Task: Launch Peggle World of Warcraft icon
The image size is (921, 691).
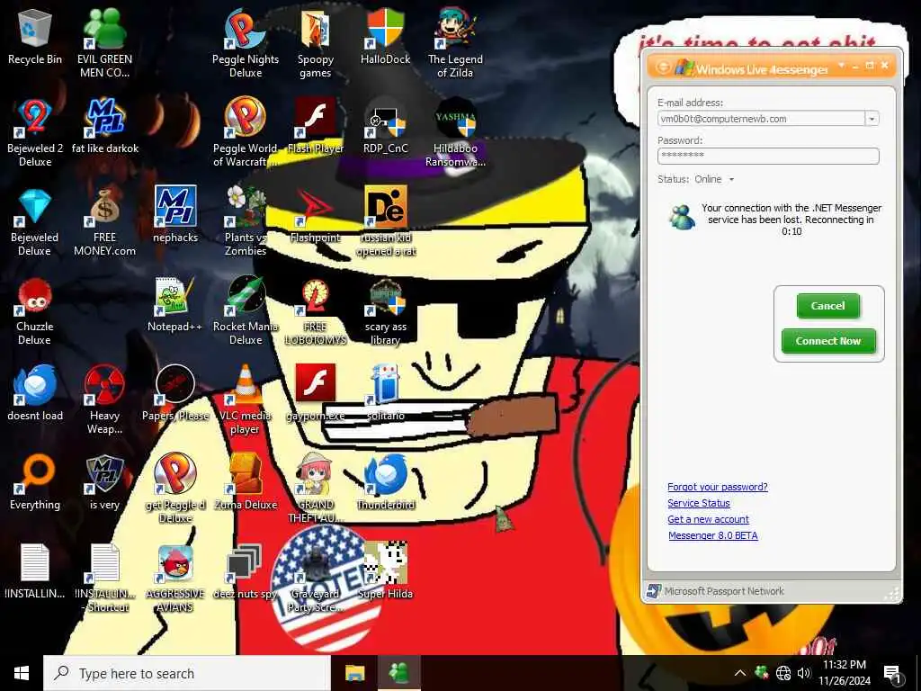Action: (246, 131)
